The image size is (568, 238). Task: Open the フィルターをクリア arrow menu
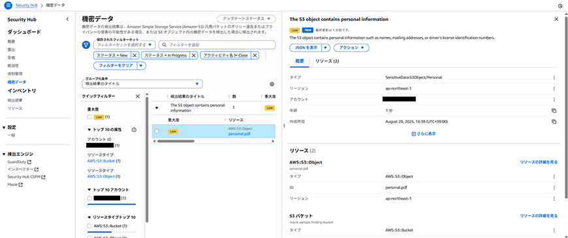click(142, 66)
